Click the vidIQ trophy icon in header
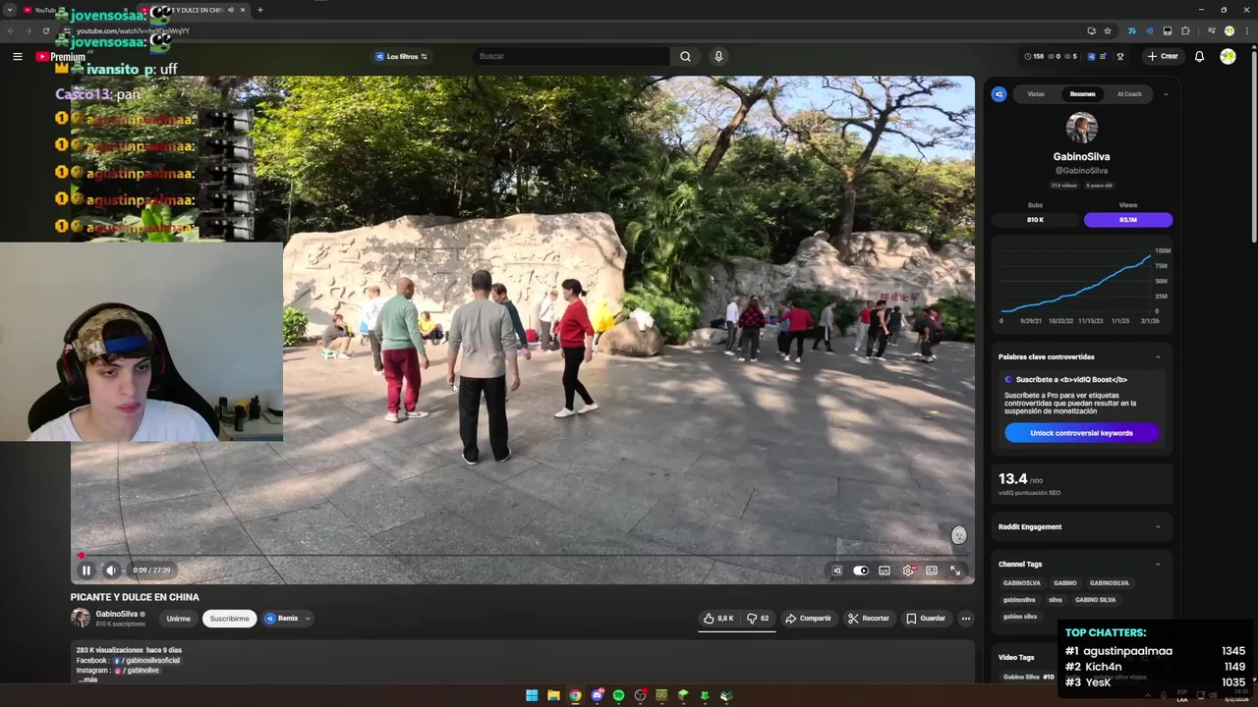The width and height of the screenshot is (1258, 707). pos(1119,56)
